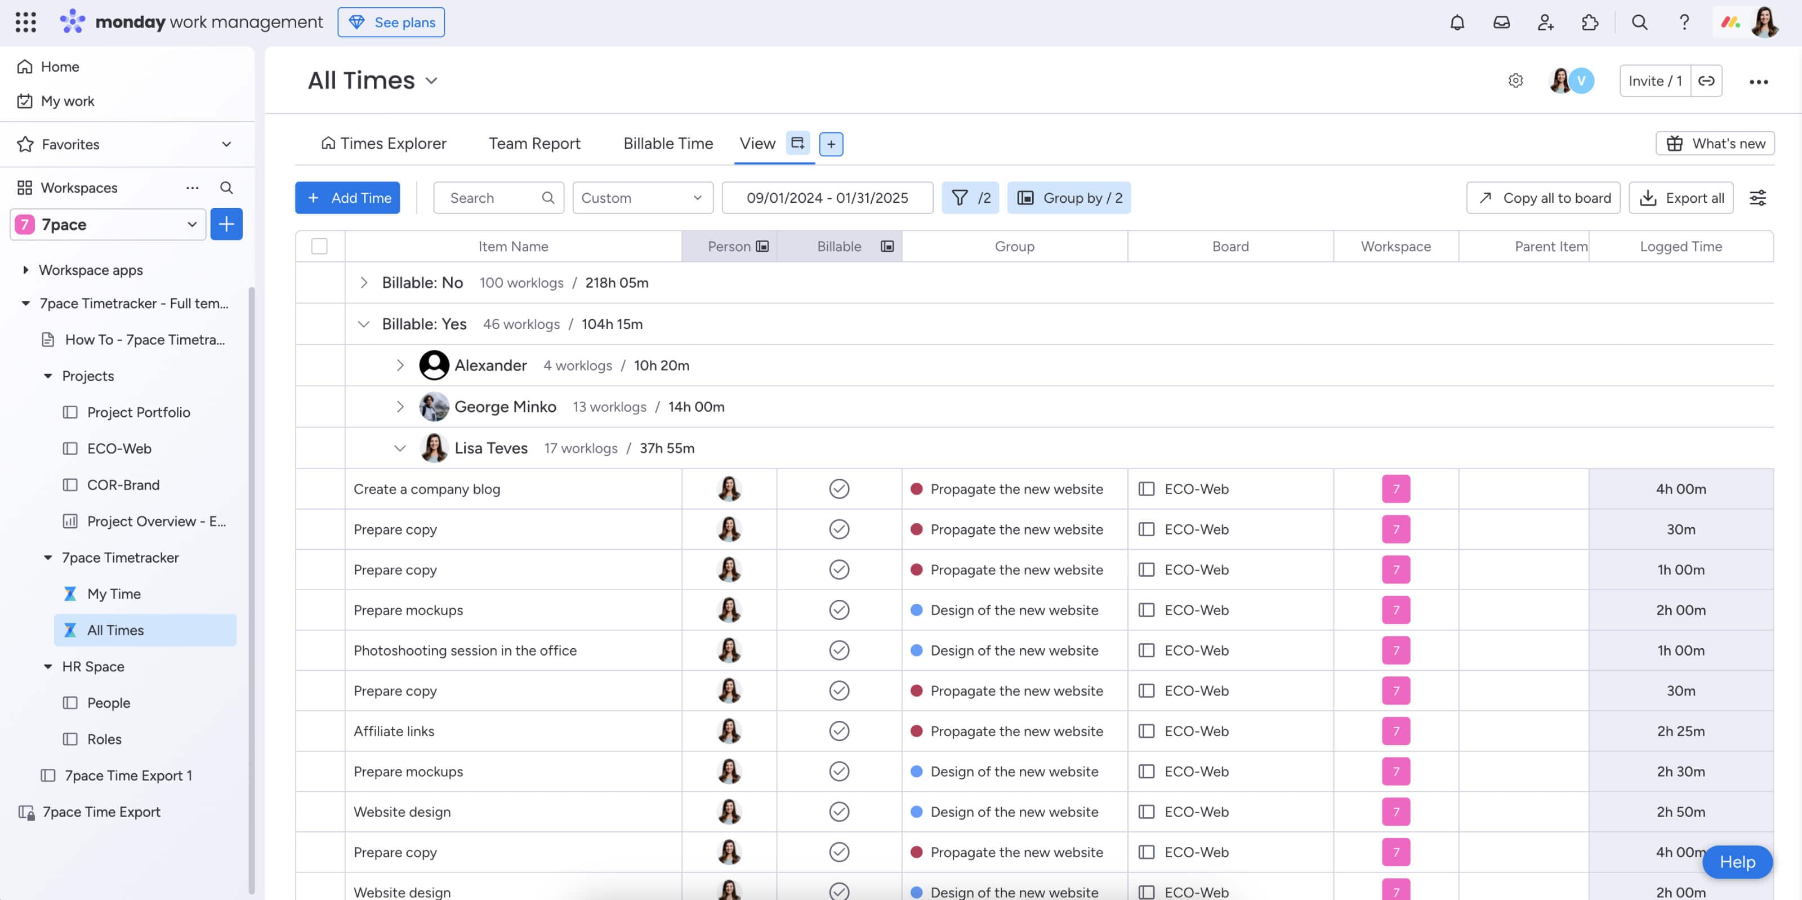Toggle billable check for Create a company blog
This screenshot has width=1802, height=900.
(838, 488)
